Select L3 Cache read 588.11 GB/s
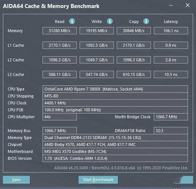Viewport: 196px width, 189px height. (x=60, y=74)
